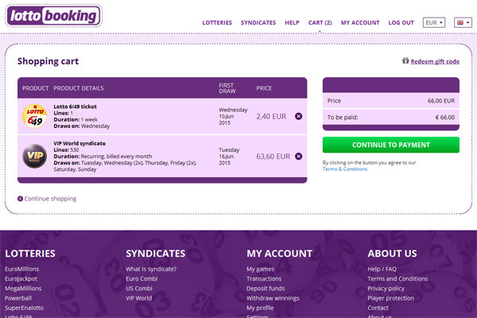Open the My games footer link
This screenshot has width=477, height=318.
[x=261, y=269]
